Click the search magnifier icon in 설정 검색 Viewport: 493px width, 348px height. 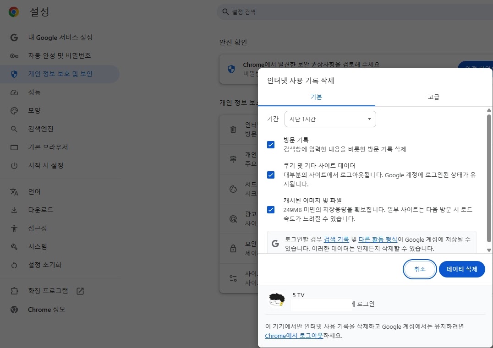click(225, 12)
